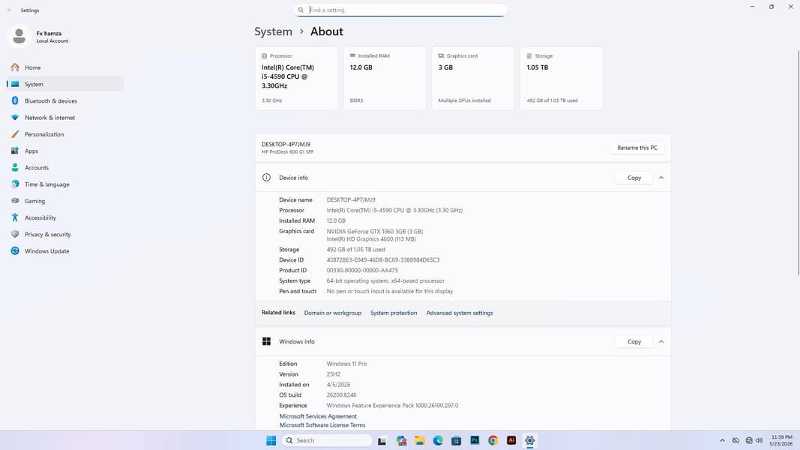The height and width of the screenshot is (450, 800).
Task: Select the Device ID value text
Action: click(382, 260)
